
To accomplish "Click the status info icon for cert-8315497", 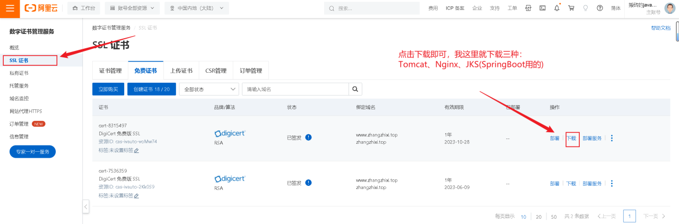I will click(308, 137).
